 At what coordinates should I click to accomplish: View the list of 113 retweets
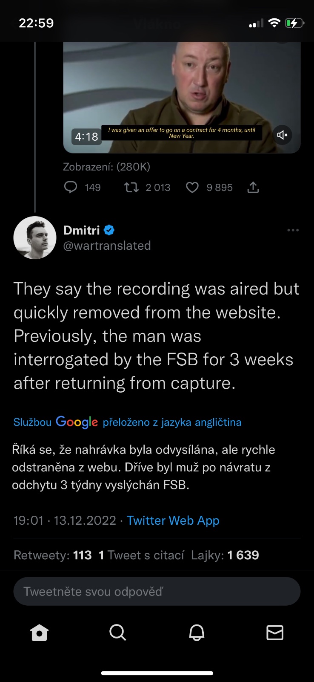pos(53,555)
